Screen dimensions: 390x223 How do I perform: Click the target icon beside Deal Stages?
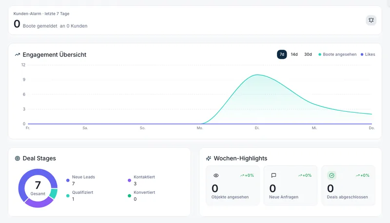point(18,158)
